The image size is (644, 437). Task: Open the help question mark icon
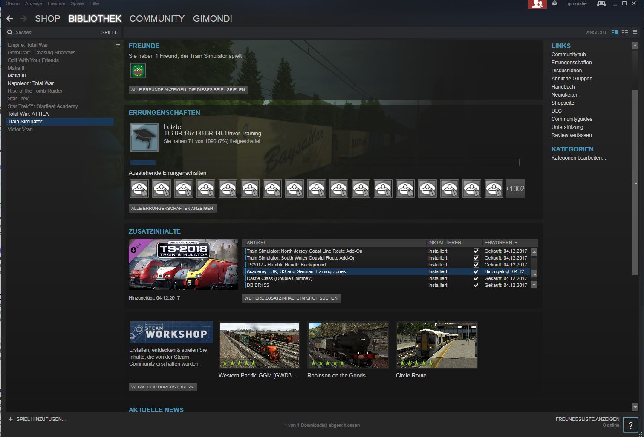tap(630, 425)
